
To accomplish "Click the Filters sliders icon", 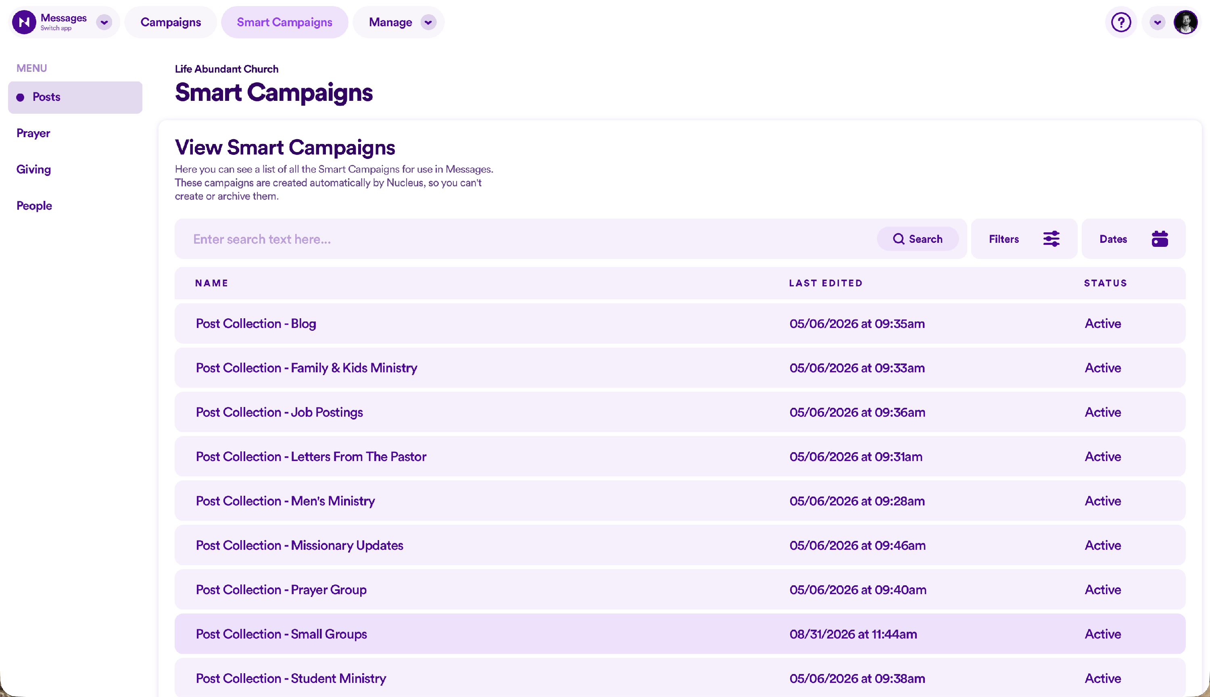I will (x=1051, y=239).
